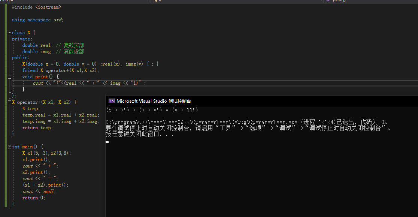Image resolution: width=418 pixels, height=217 pixels.
Task: Click the 'cout << " + ";' line
Action: 40,166
